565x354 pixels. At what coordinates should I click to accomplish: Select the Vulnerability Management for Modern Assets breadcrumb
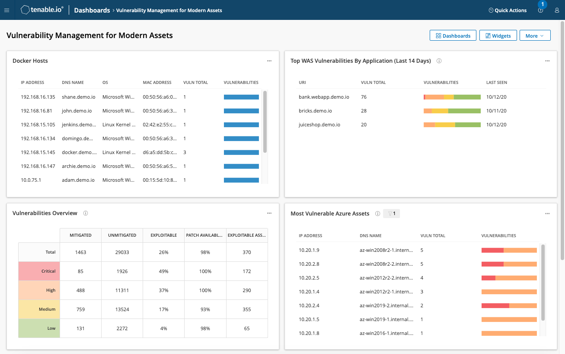(x=169, y=10)
